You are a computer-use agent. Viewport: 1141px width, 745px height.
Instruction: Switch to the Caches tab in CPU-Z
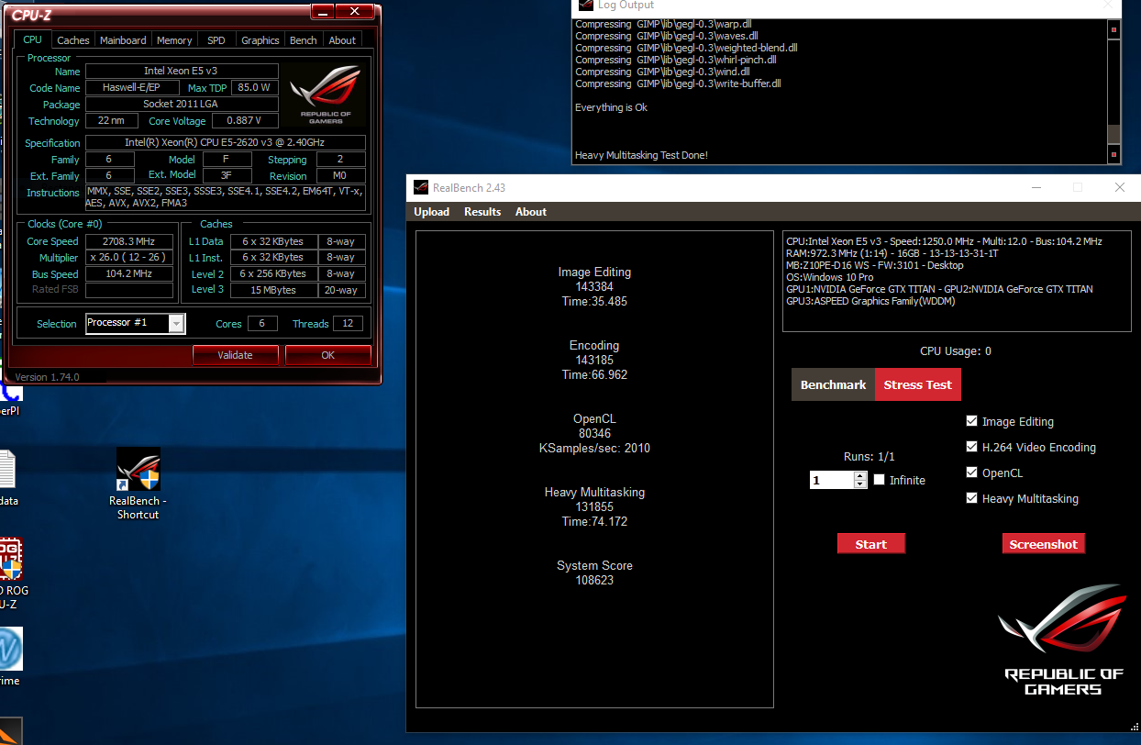[x=73, y=40]
